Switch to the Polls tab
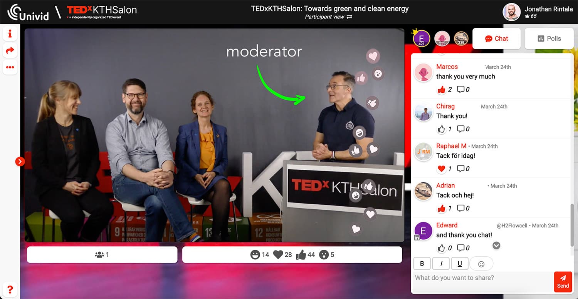The image size is (578, 299). pyautogui.click(x=549, y=38)
